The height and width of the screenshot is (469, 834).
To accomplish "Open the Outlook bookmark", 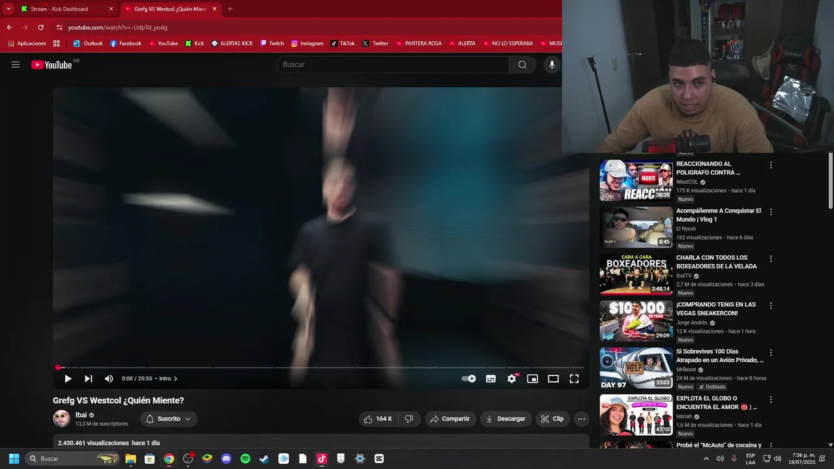I will [x=87, y=44].
